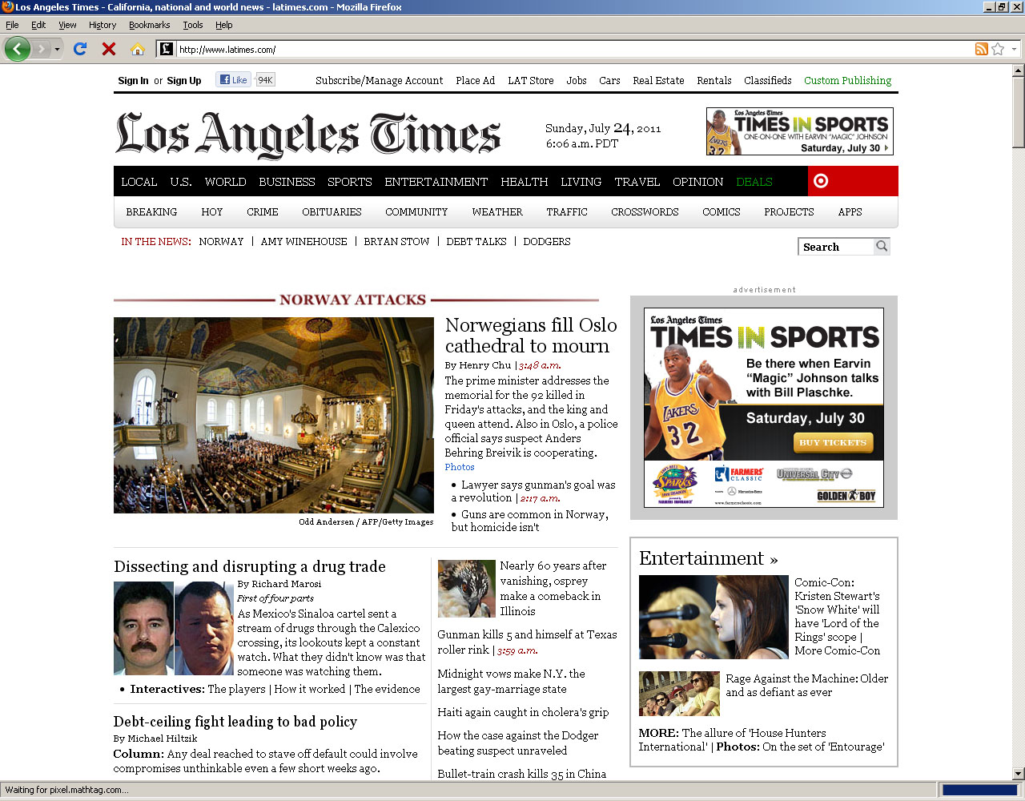Click the Los Angeles Times masthead logo

[308, 134]
